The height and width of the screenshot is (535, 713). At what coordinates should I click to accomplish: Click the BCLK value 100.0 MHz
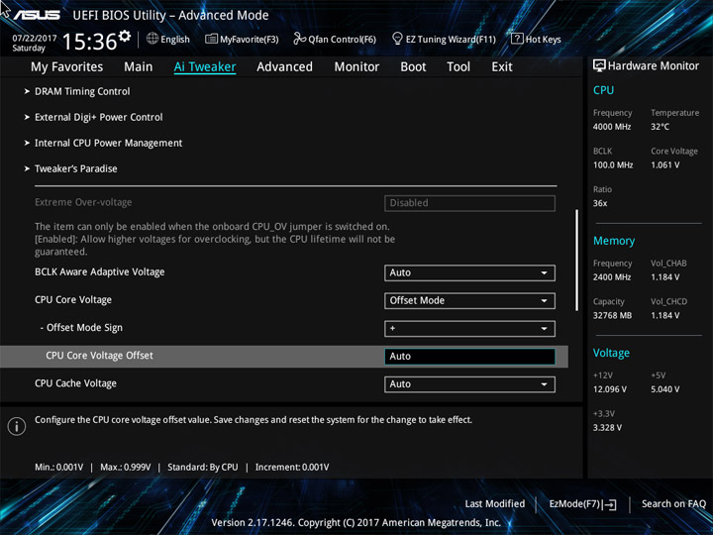click(x=613, y=165)
